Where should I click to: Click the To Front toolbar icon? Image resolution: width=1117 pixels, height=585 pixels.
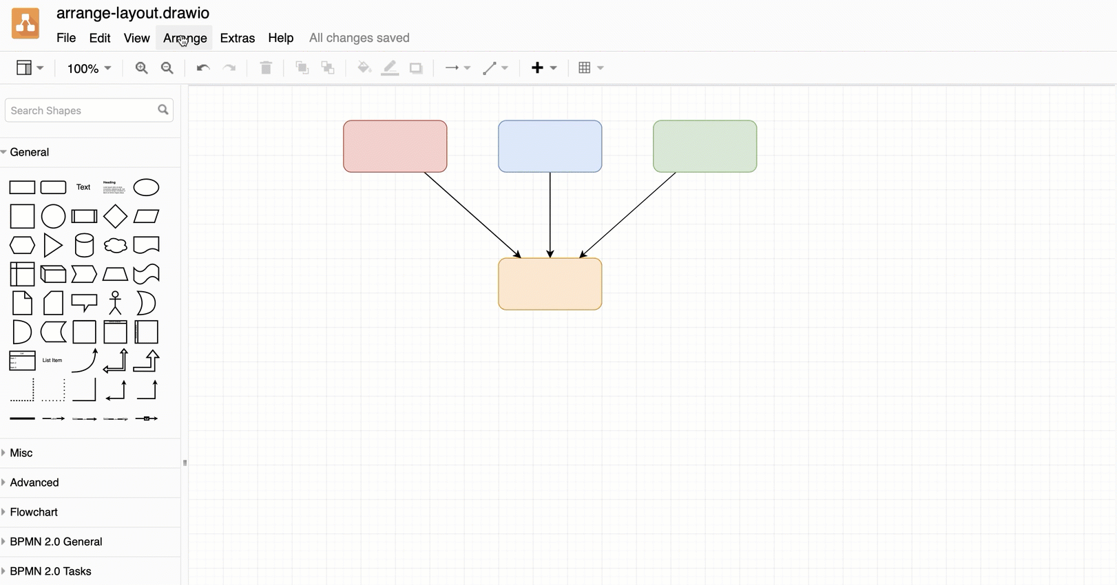click(302, 68)
